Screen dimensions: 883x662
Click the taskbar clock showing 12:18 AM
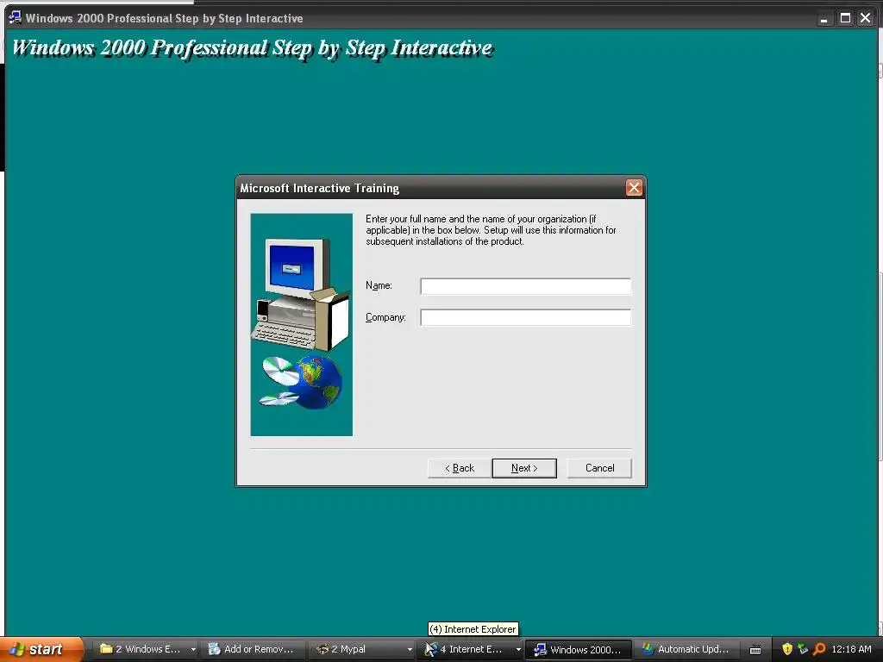point(851,649)
